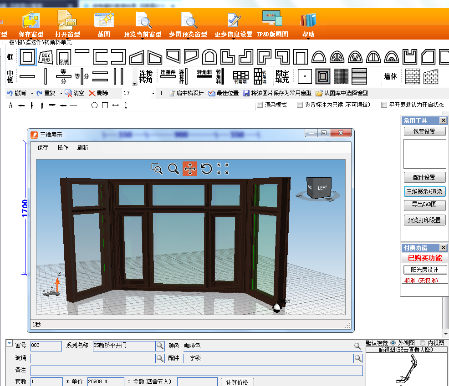Open 系列名称 search lookup
This screenshot has height=386, width=449.
point(160,346)
